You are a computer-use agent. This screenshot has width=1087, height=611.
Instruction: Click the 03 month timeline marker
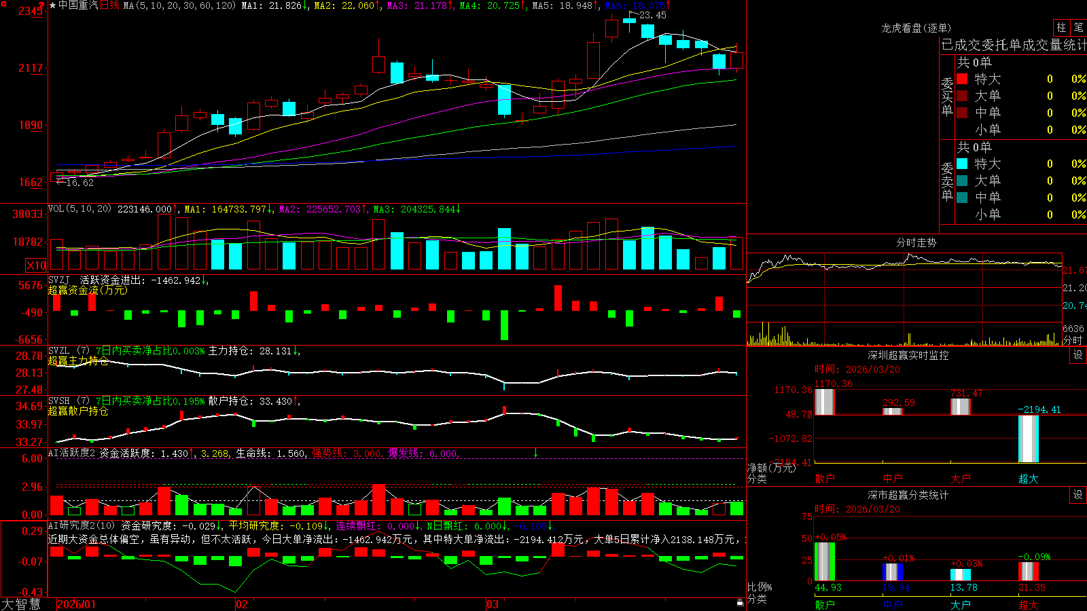[493, 604]
